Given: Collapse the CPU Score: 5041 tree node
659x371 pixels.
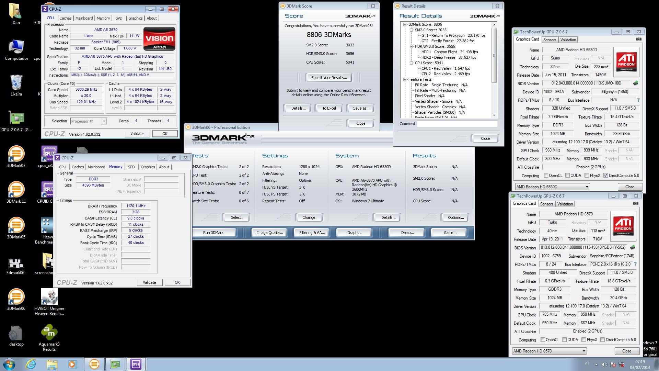Looking at the screenshot, I should (x=412, y=63).
